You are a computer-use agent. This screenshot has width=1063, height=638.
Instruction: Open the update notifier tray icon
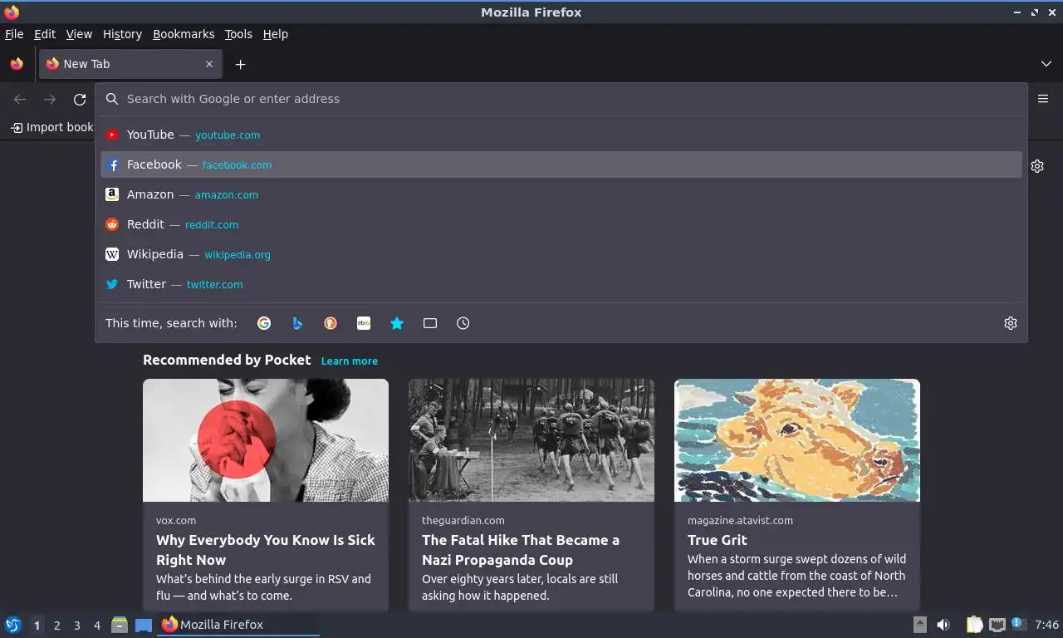pos(1017,623)
